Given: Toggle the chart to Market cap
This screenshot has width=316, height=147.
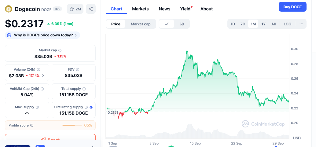Looking at the screenshot, I should pos(141,24).
